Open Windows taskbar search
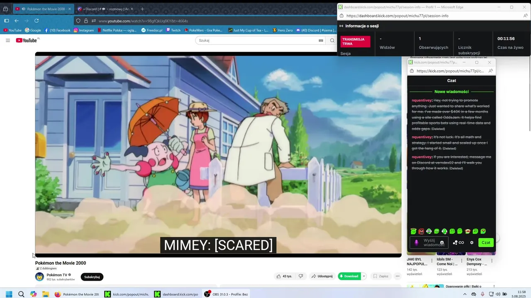 click(21, 294)
